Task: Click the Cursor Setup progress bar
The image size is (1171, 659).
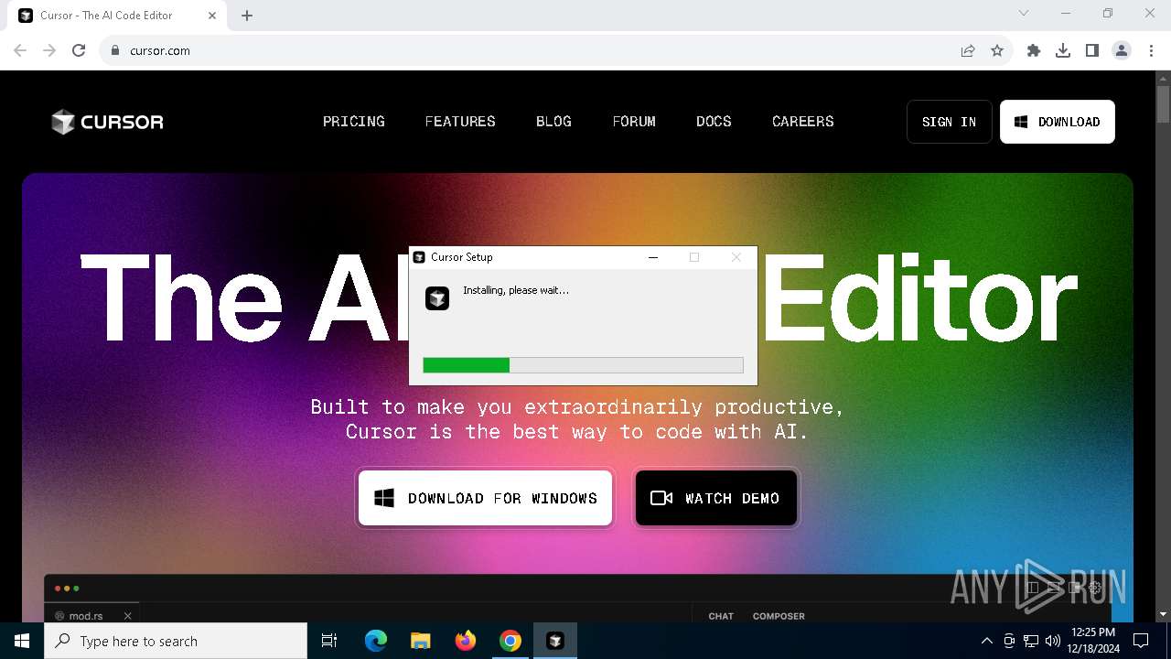Action: (583, 365)
